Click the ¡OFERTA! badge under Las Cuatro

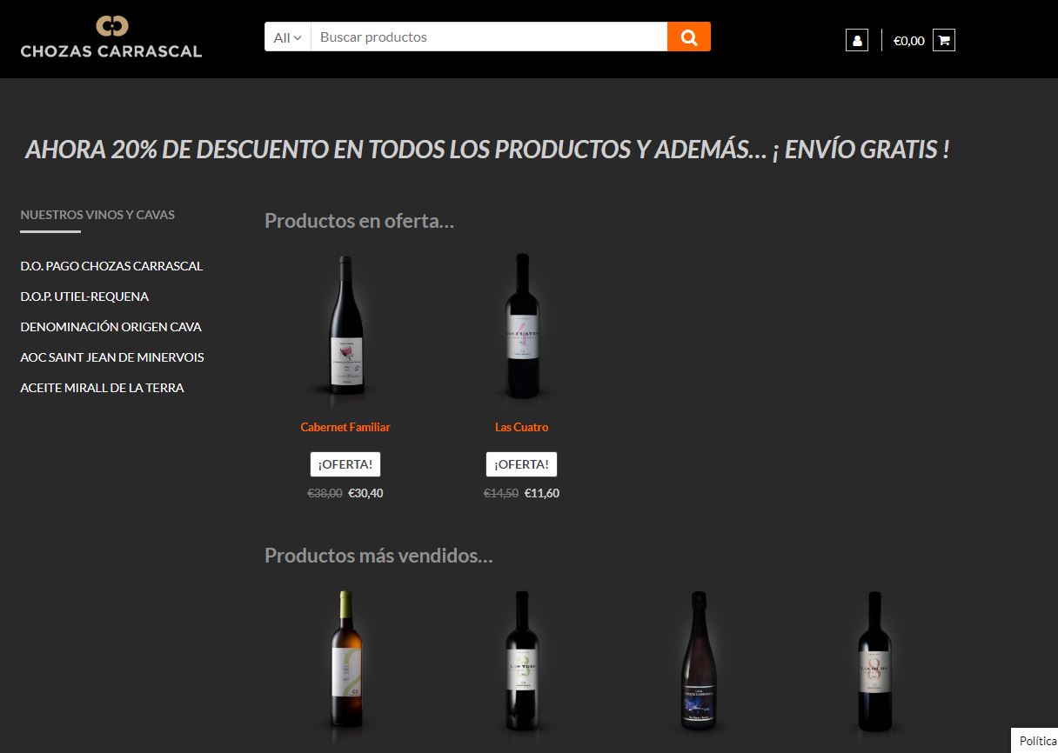(521, 464)
